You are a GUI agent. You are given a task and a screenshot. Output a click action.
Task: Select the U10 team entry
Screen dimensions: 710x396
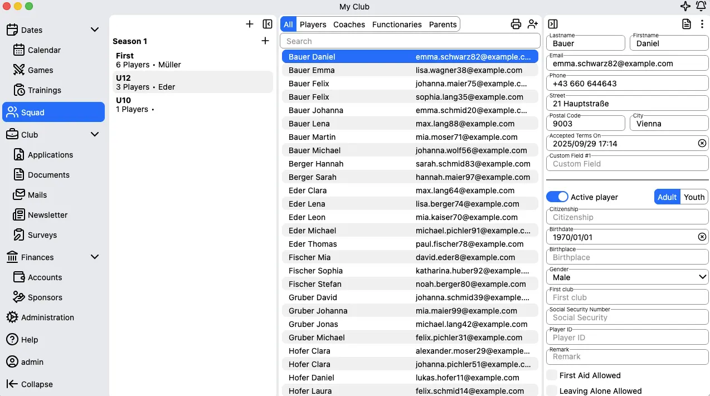[x=192, y=105]
